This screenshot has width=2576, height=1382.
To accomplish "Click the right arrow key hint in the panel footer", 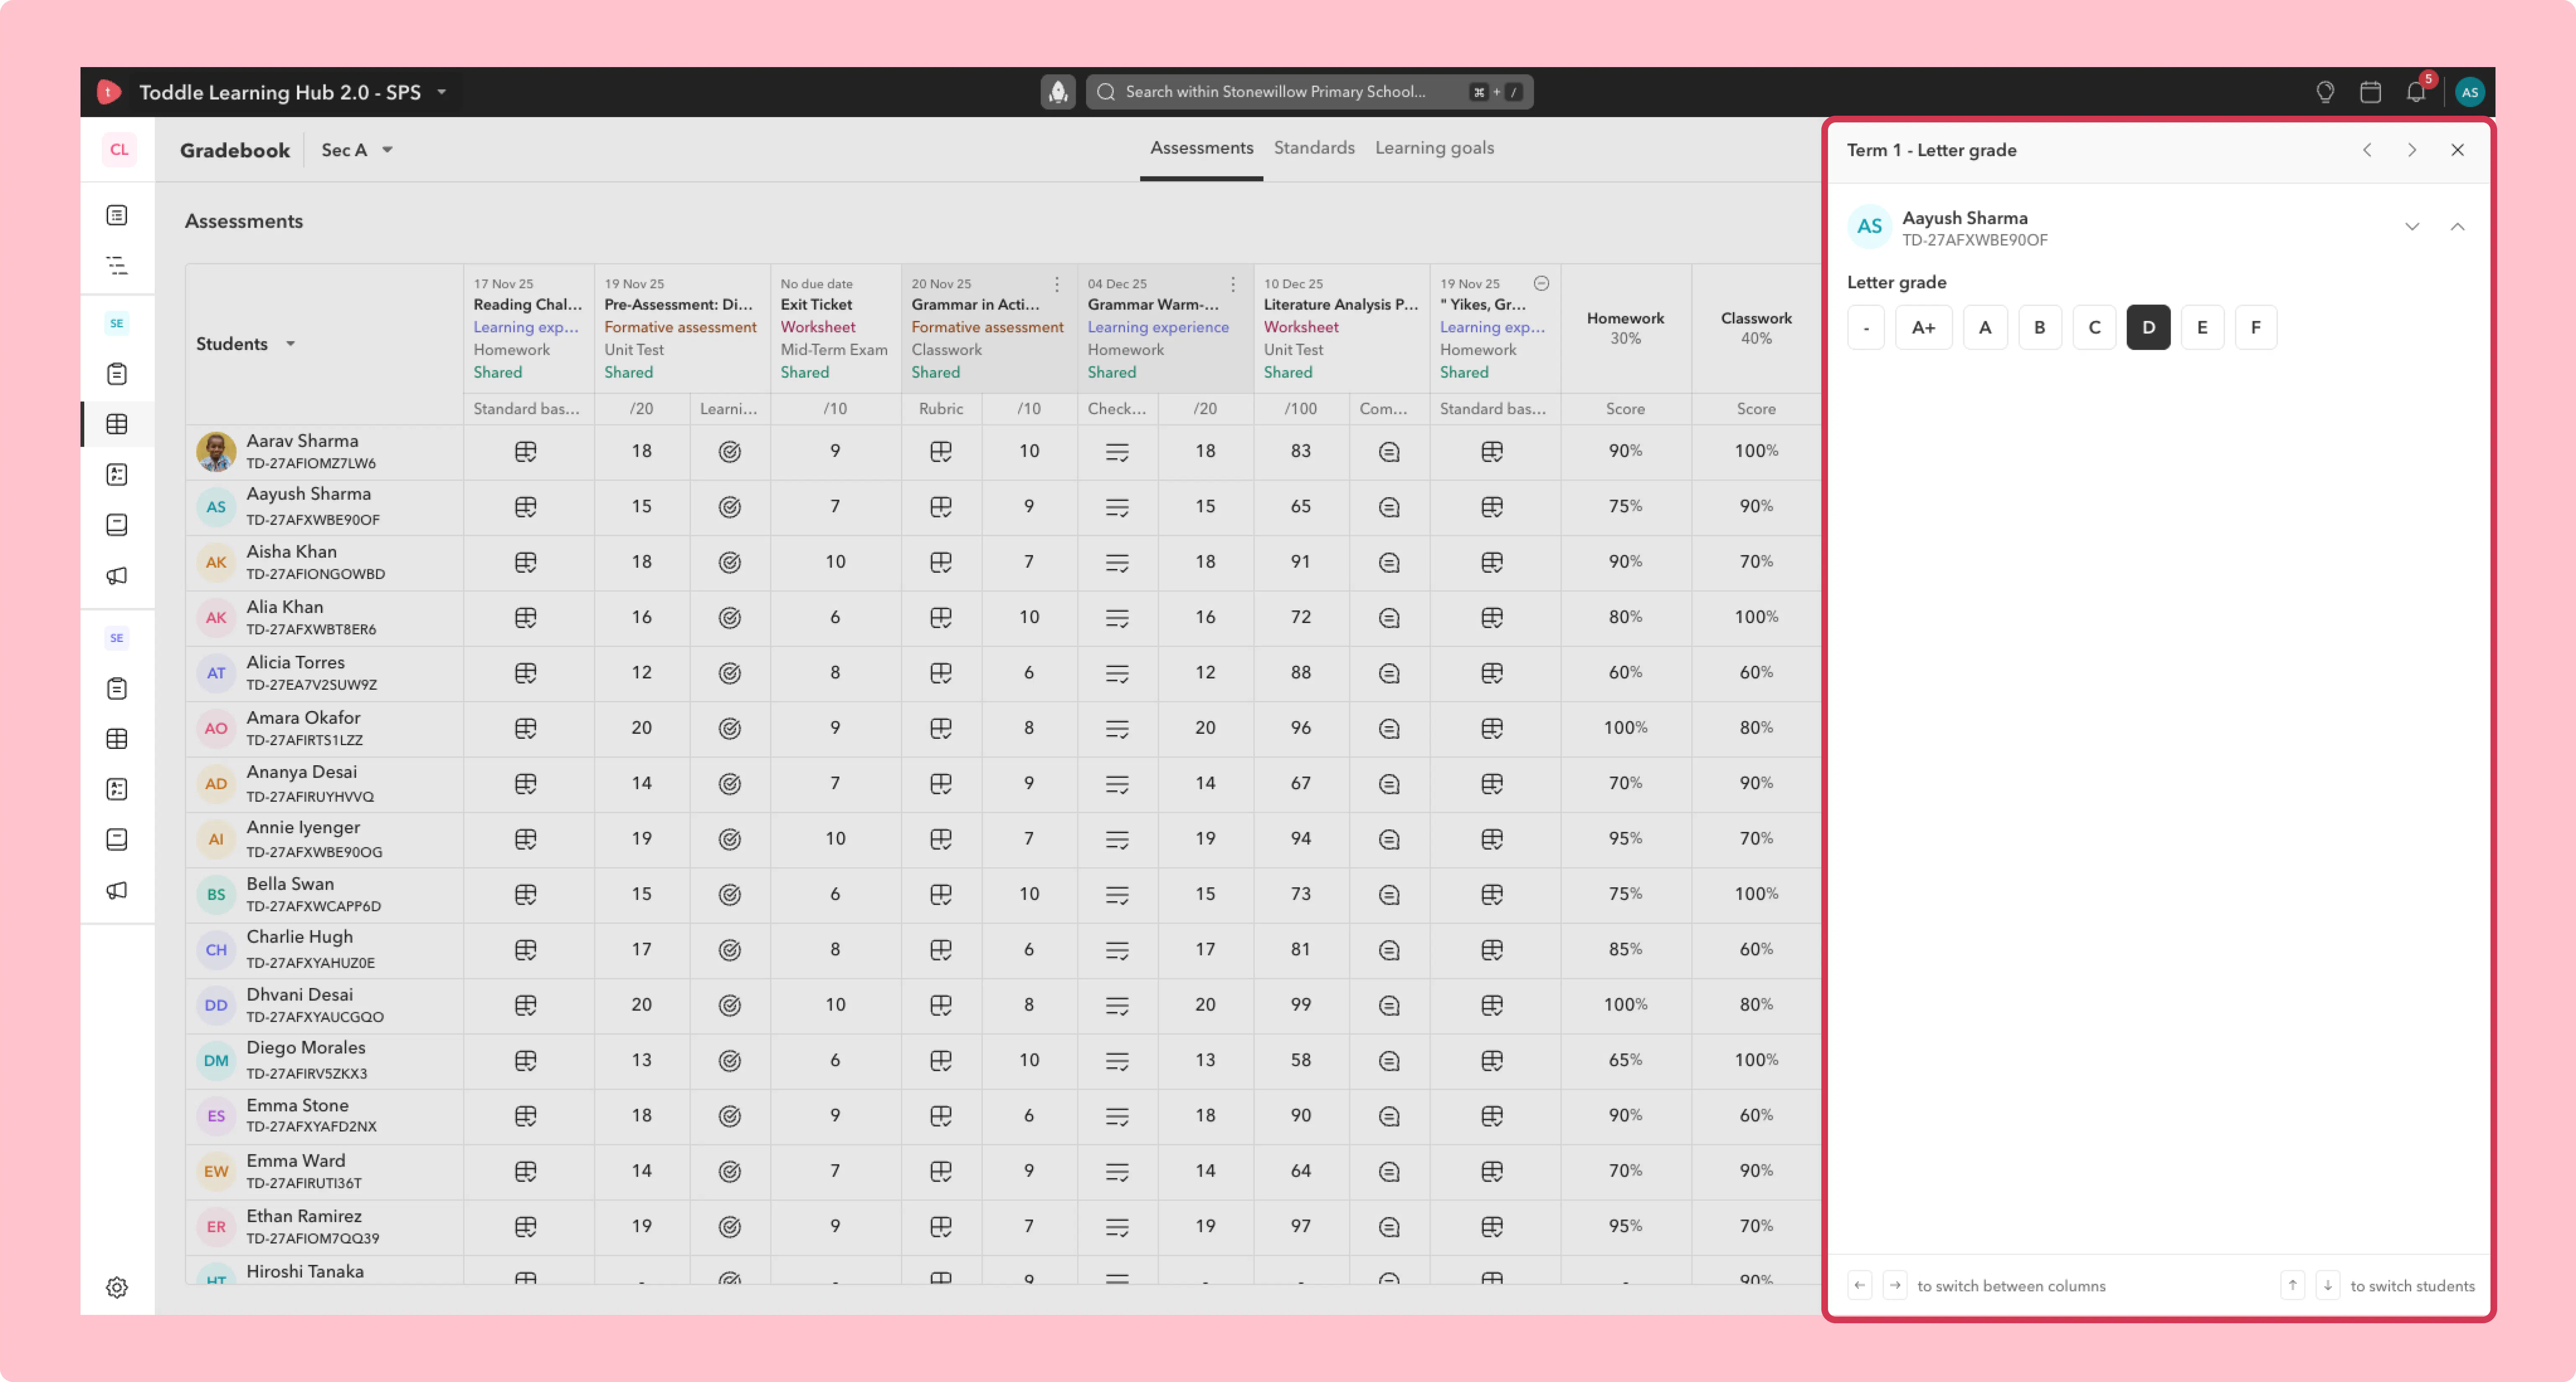I will pos(1895,1285).
